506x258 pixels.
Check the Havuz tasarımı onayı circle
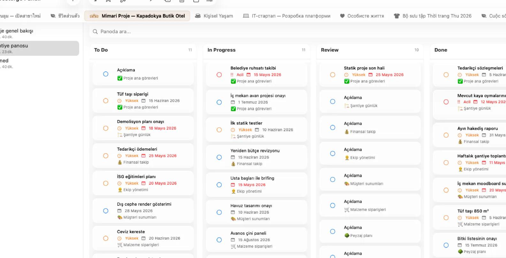pyautogui.click(x=219, y=212)
